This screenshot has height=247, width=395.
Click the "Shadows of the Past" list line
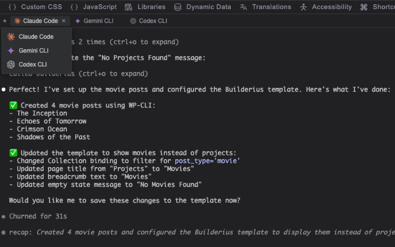pos(50,137)
